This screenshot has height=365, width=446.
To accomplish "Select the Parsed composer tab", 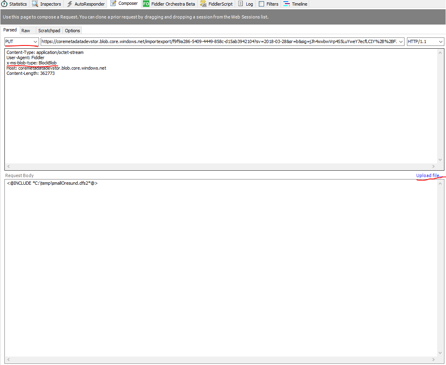I will pyautogui.click(x=10, y=30).
